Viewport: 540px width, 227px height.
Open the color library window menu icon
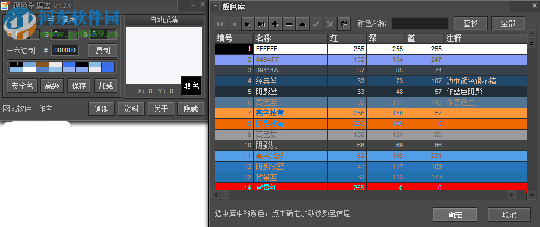coord(216,7)
